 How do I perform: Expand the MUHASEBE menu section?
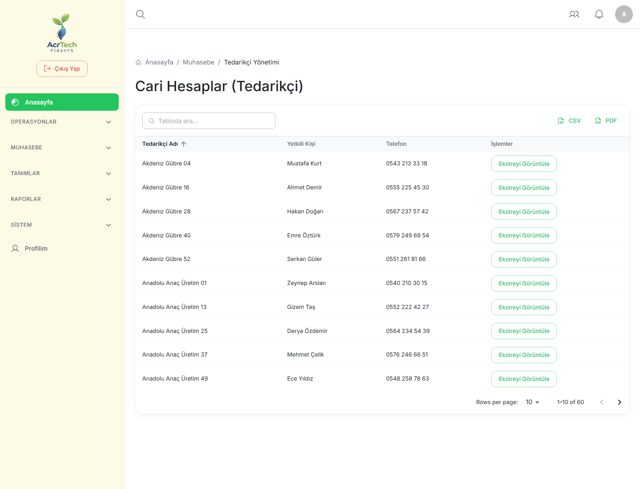pos(62,148)
